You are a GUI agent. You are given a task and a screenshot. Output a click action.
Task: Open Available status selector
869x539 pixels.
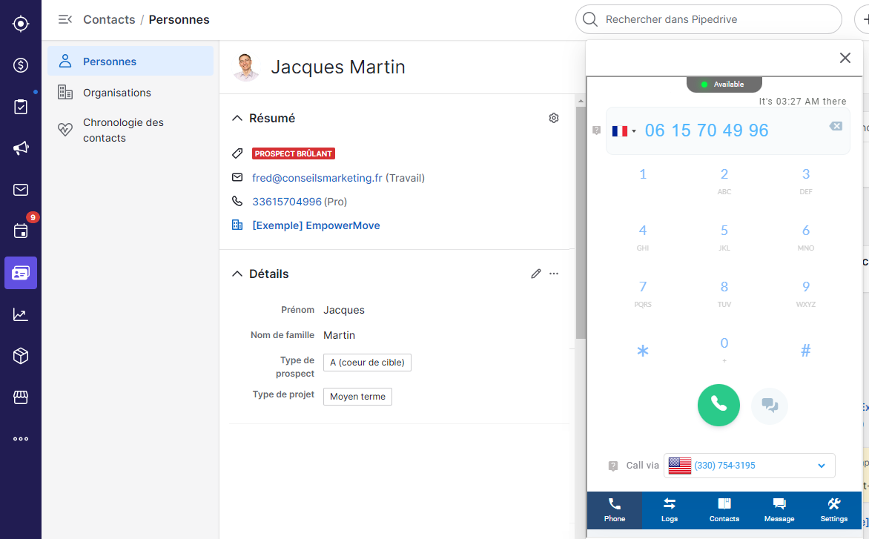[x=724, y=85]
